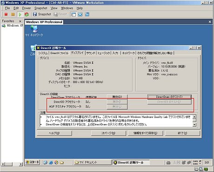Select the ディスプレイ tab

(x=77, y=53)
